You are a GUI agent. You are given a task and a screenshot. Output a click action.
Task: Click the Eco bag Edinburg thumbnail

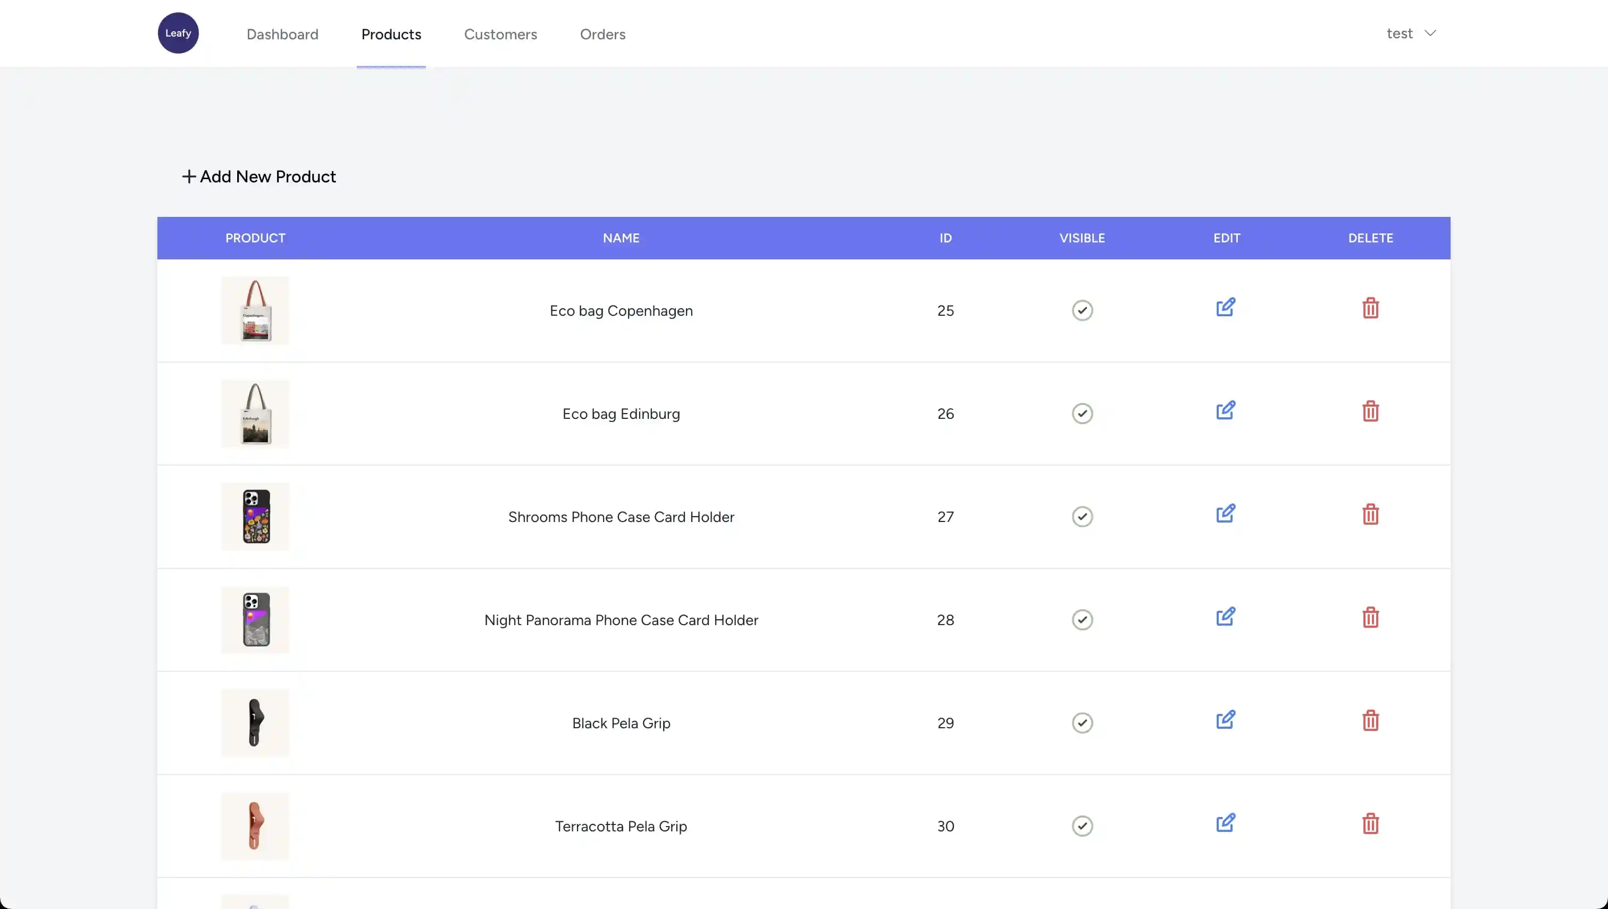(255, 413)
